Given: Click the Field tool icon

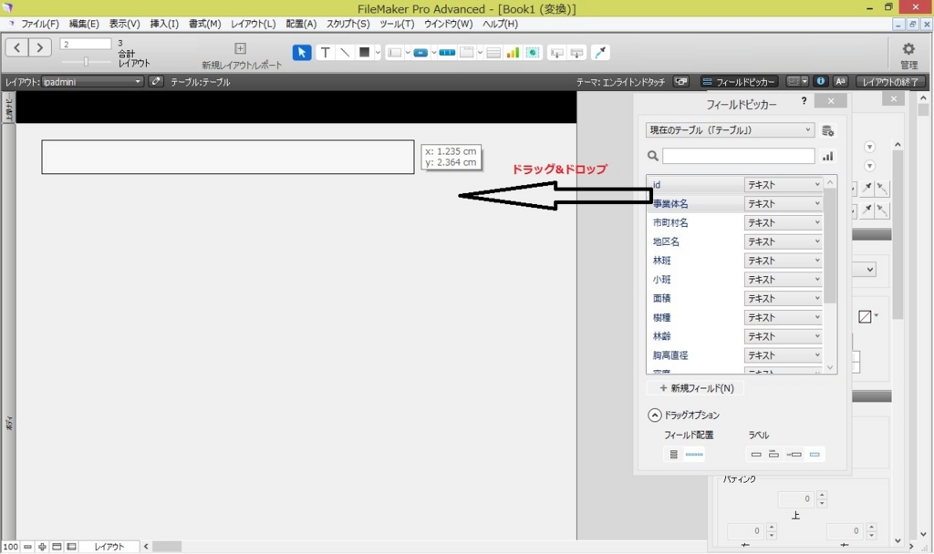Looking at the screenshot, I should coord(557,53).
